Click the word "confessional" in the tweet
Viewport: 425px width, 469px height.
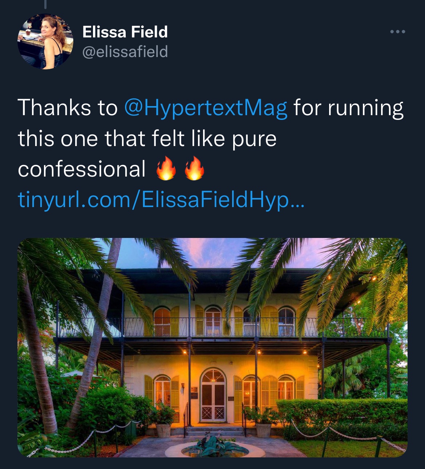click(x=82, y=169)
